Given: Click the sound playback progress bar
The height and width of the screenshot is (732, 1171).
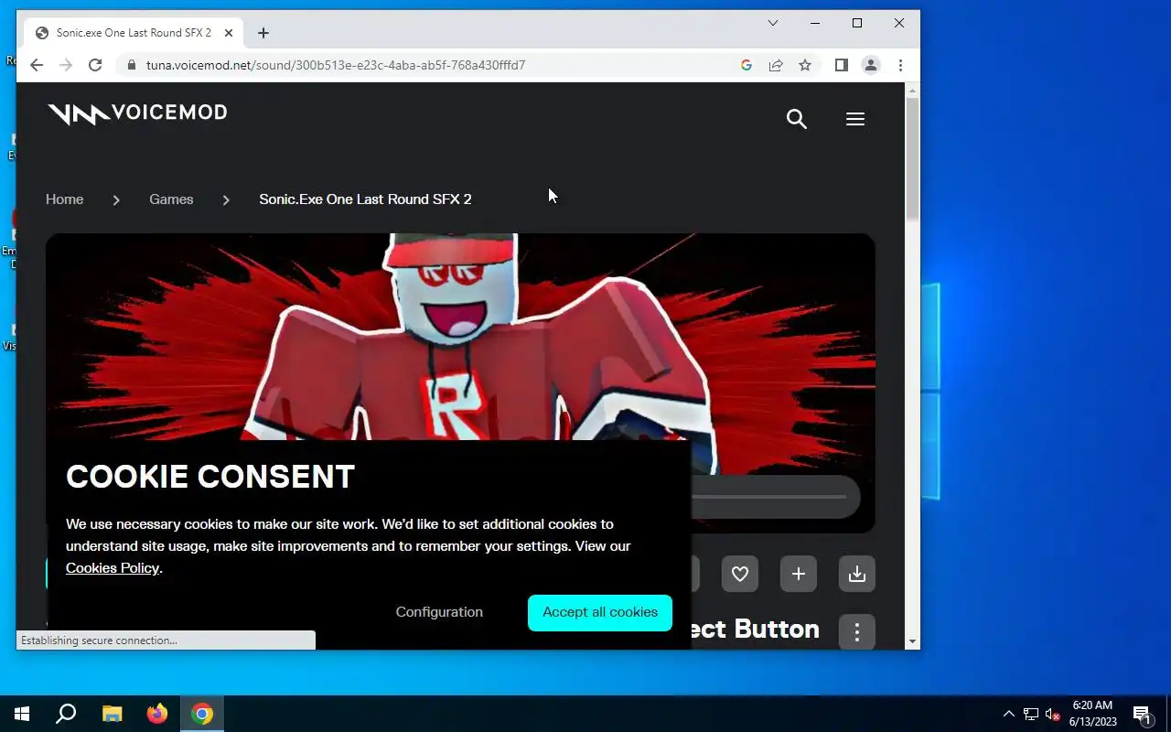Looking at the screenshot, I should tap(768, 497).
